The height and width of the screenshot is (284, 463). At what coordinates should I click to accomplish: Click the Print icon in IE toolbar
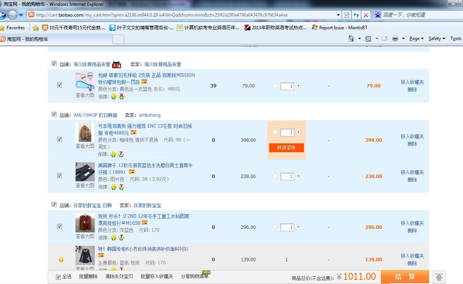(395, 39)
